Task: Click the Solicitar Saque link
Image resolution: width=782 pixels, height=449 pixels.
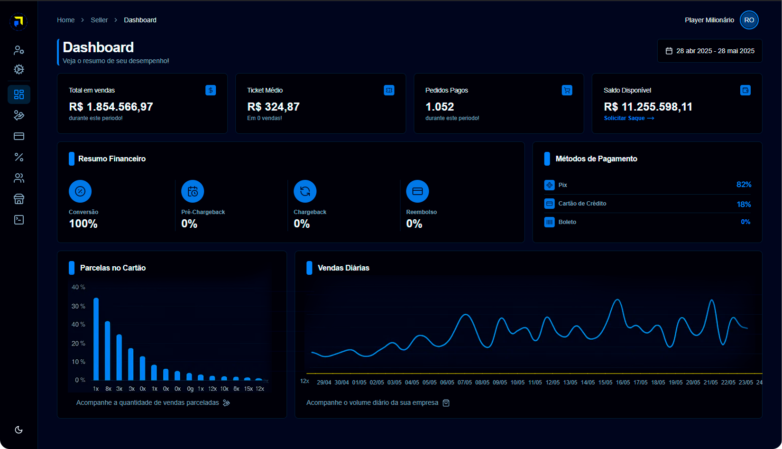Action: [x=628, y=118]
